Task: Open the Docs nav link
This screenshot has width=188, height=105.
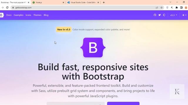Action: point(9,15)
